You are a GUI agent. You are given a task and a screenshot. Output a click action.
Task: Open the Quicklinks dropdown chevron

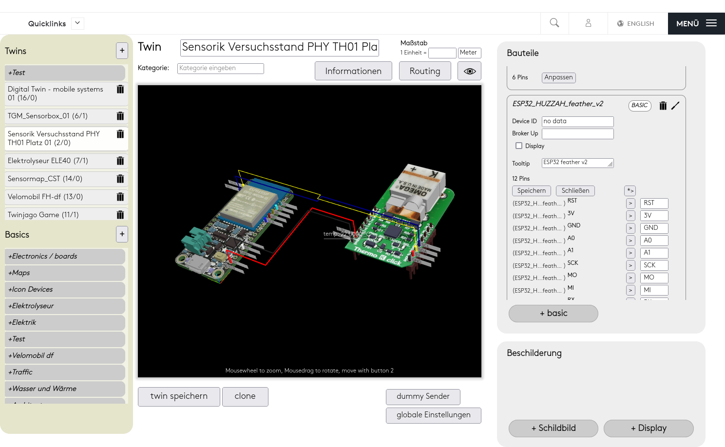tap(77, 23)
